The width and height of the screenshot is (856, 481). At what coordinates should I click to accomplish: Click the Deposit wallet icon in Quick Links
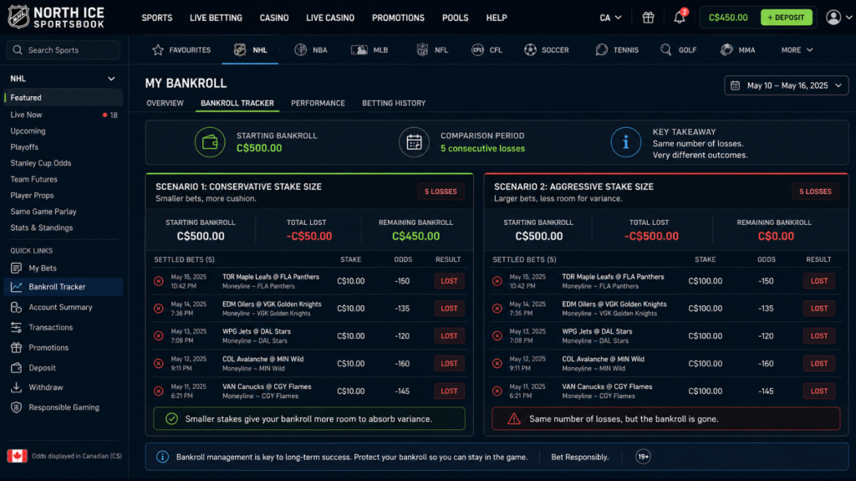(x=17, y=368)
